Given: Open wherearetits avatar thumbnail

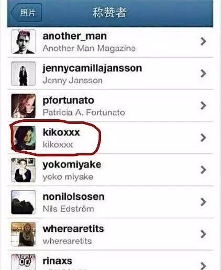Looking at the screenshot, I should click(24, 234).
